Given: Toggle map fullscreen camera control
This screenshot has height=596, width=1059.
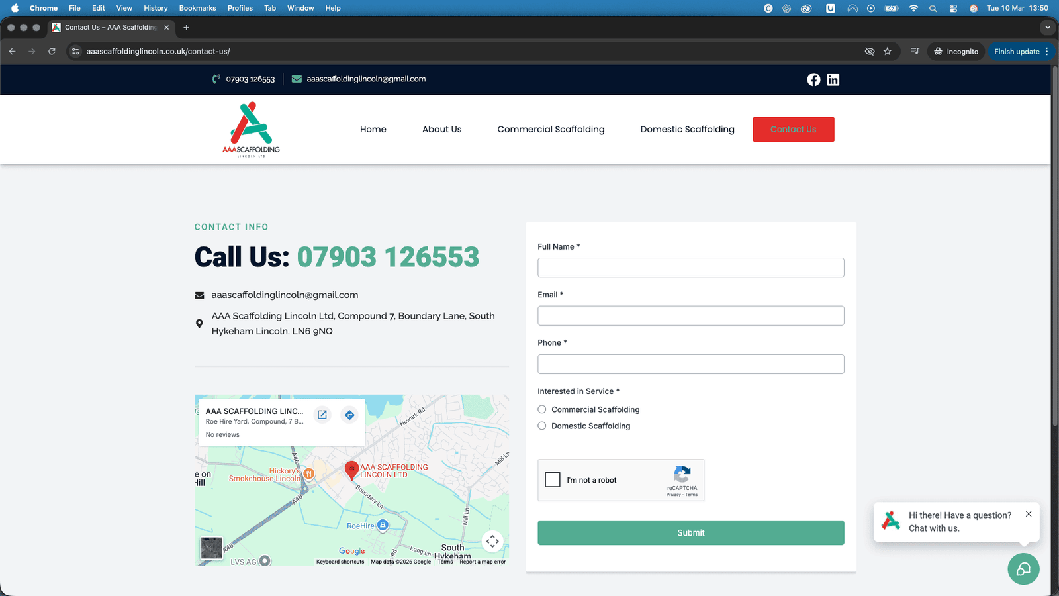Looking at the screenshot, I should tap(492, 542).
